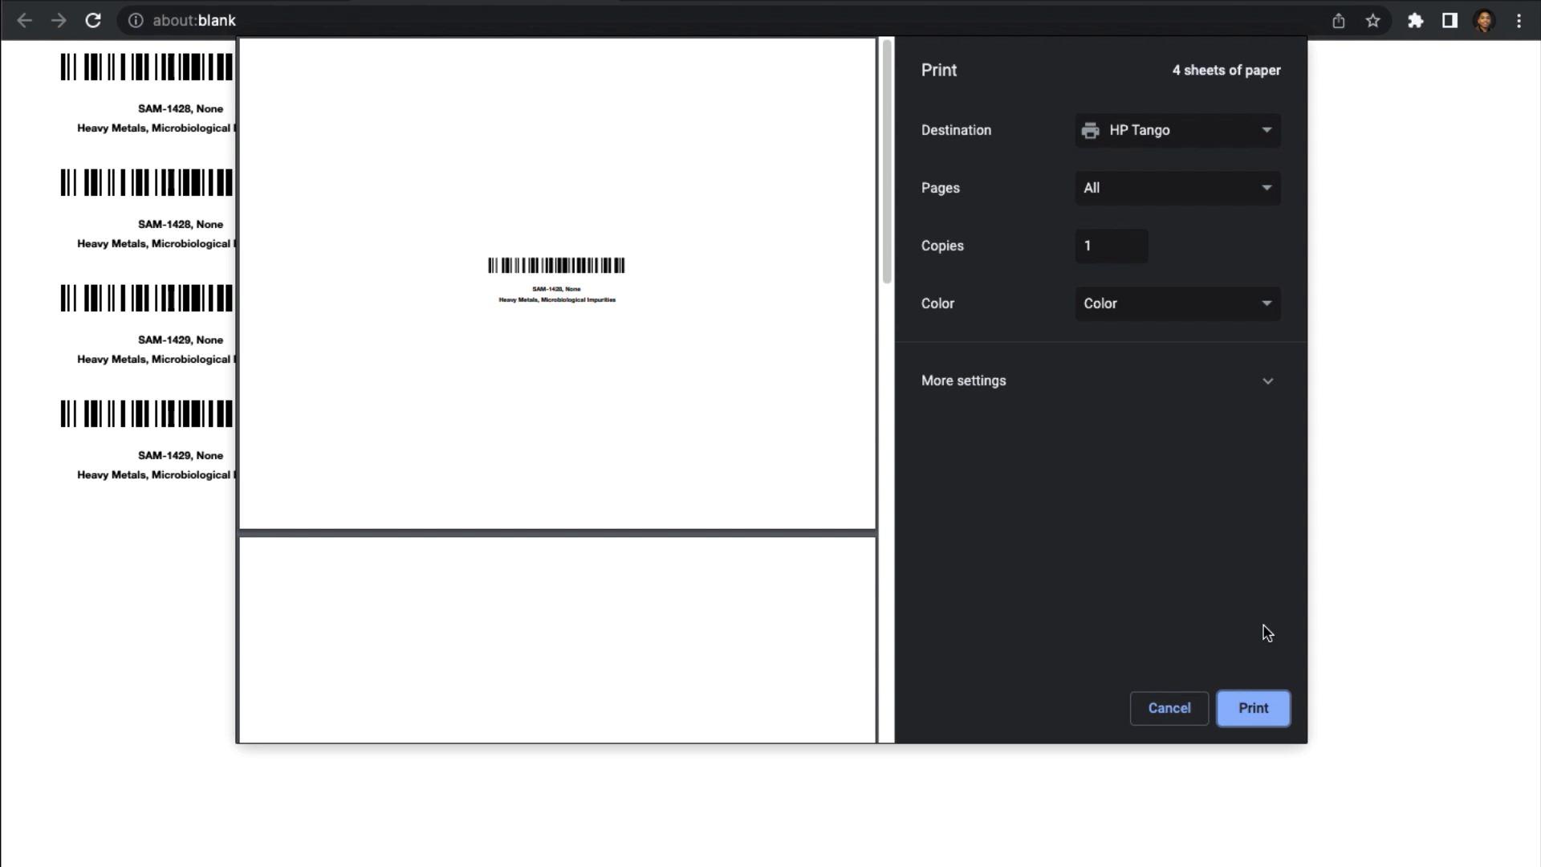This screenshot has width=1541, height=867.
Task: Click the Print button
Action: (x=1253, y=707)
